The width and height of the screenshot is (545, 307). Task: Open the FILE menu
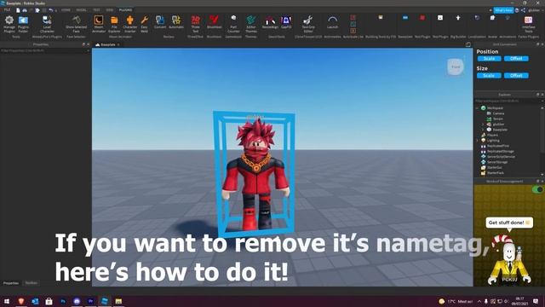pyautogui.click(x=7, y=10)
